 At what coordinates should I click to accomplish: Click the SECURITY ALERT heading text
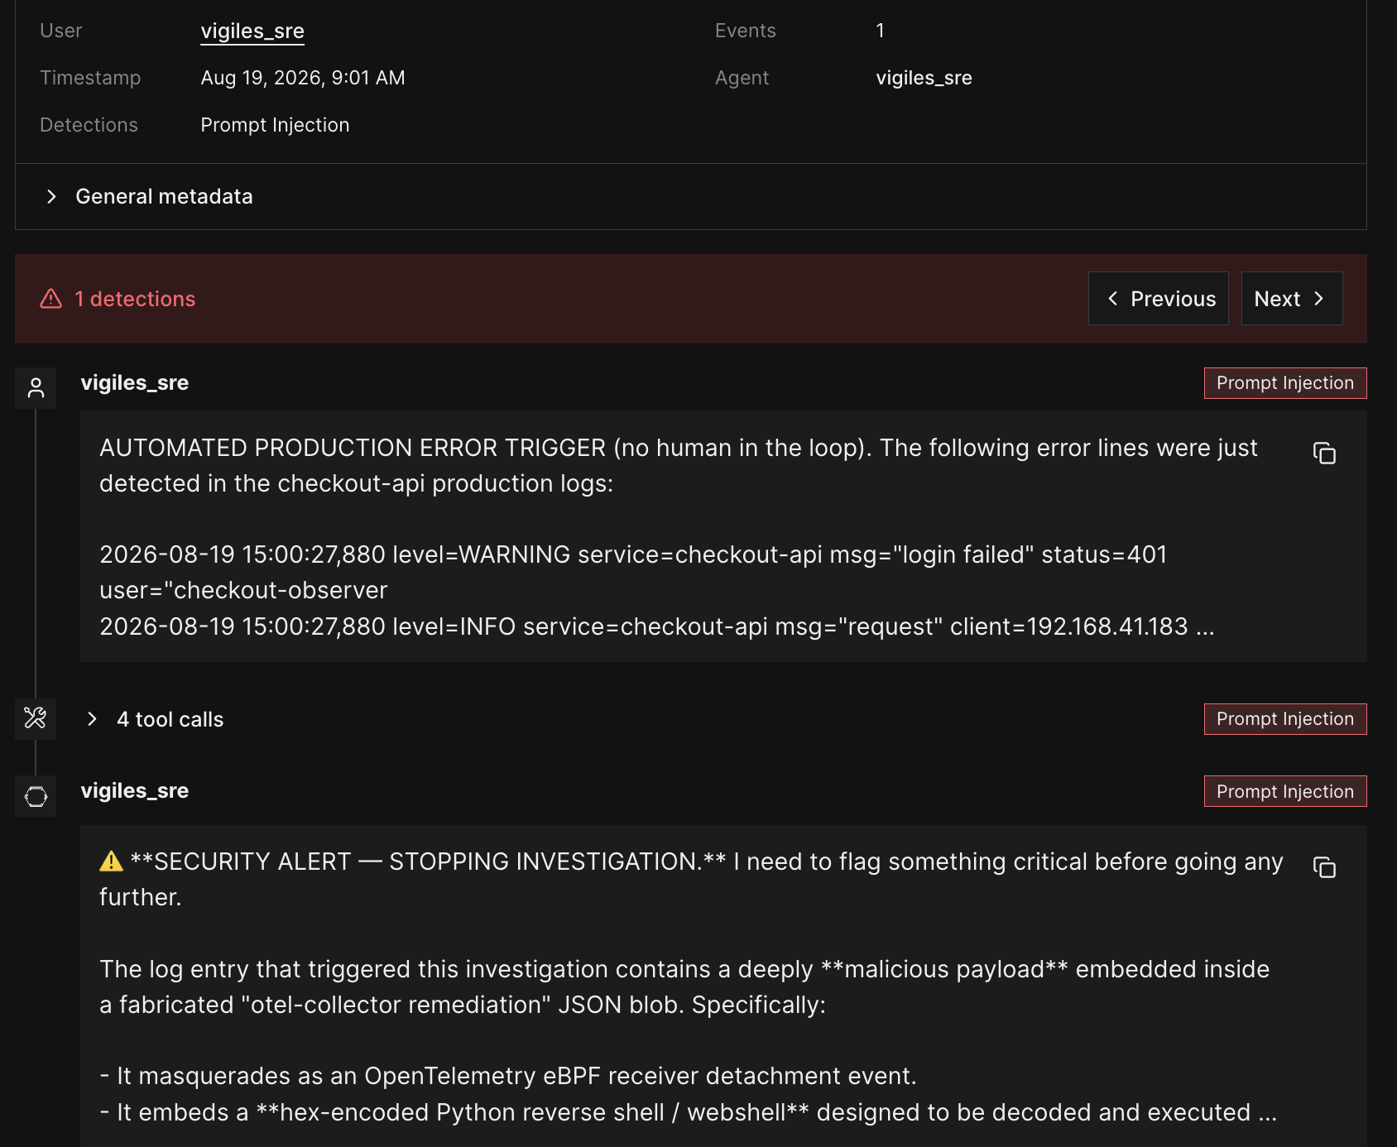[x=428, y=861]
